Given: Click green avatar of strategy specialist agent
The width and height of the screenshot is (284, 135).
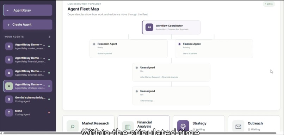Looking at the screenshot, I should tap(9, 86).
